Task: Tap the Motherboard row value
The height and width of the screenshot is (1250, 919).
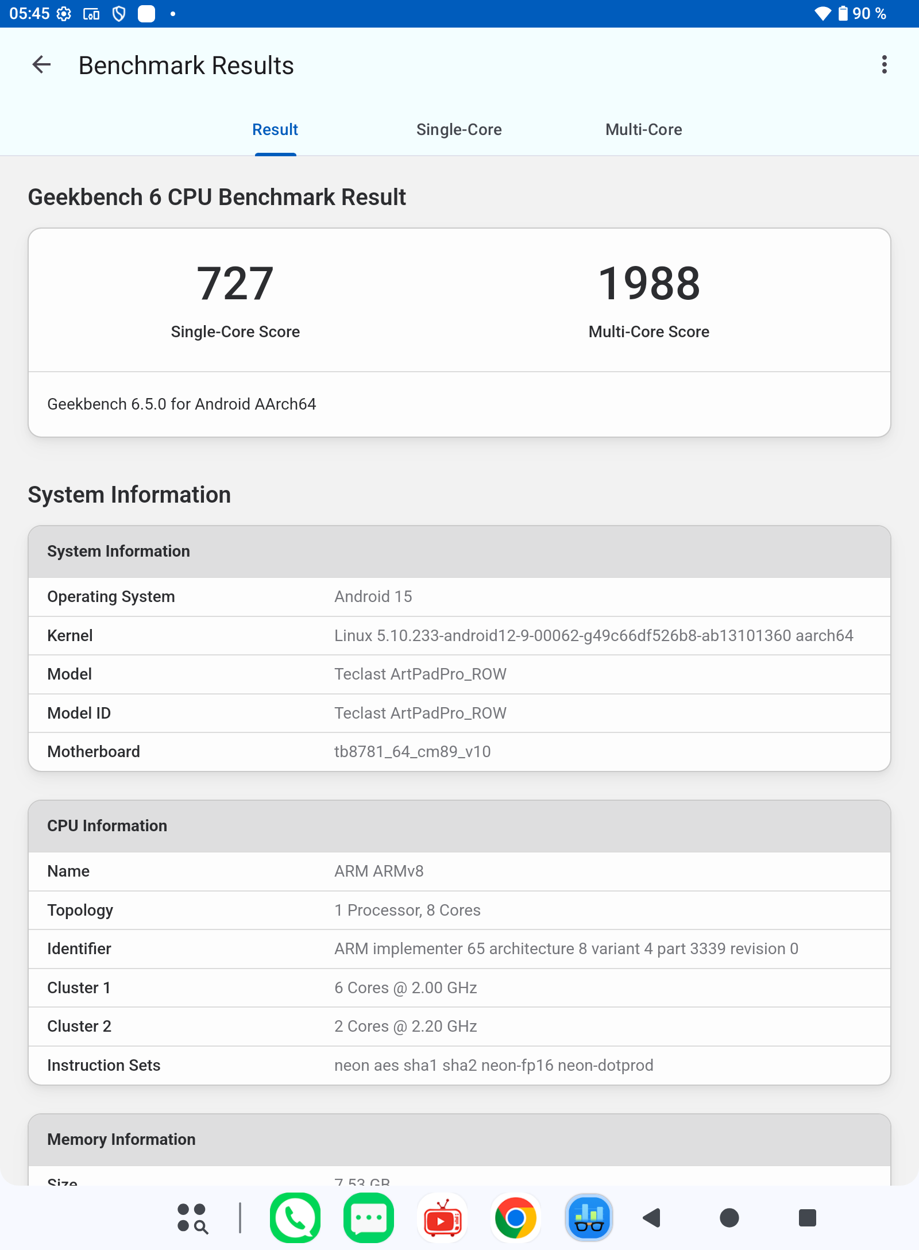Action: coord(412,751)
